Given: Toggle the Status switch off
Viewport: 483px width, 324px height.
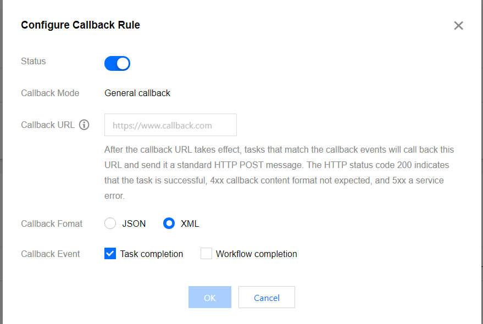Looking at the screenshot, I should (117, 63).
